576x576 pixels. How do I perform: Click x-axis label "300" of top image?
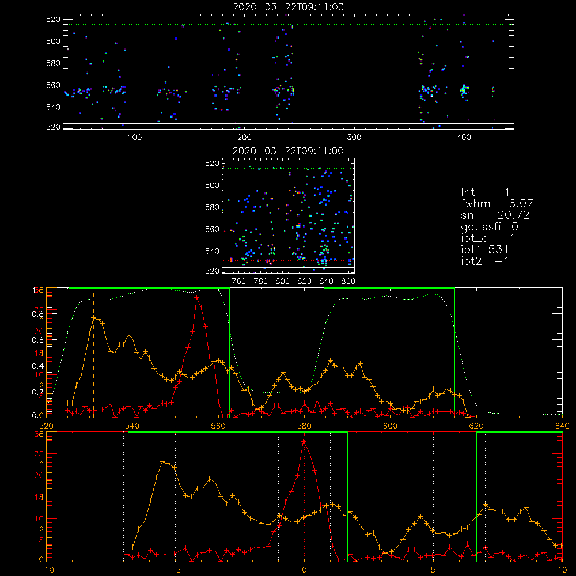point(354,138)
